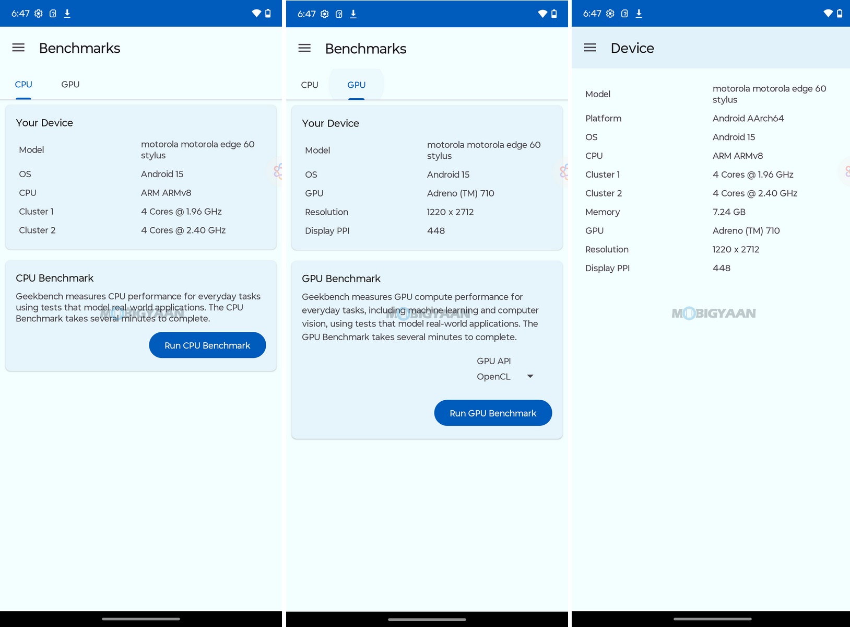Image resolution: width=850 pixels, height=627 pixels.
Task: Select 'Benchmarks' title on left screen
Action: pos(79,48)
